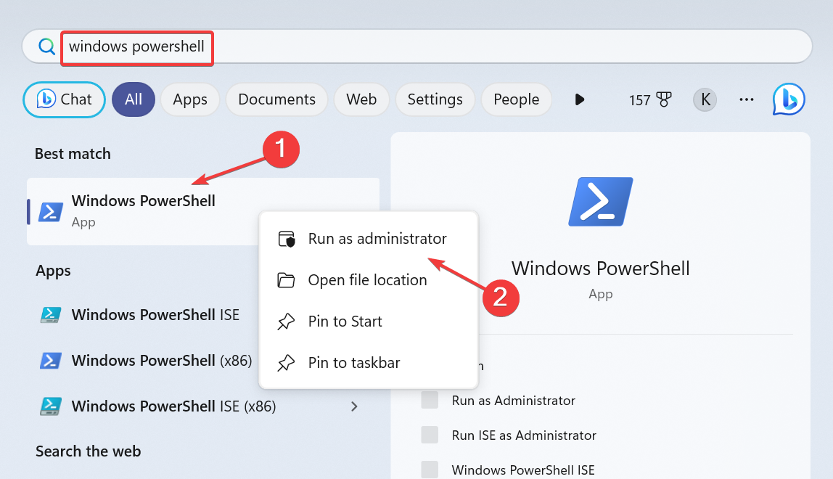The image size is (833, 479).
Task: Expand the chevron next to Windows PowerShell ISE (x86)
Action: click(354, 406)
